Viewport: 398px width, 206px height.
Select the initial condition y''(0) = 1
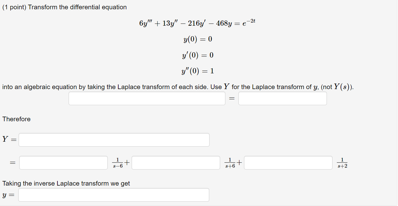tap(197, 71)
